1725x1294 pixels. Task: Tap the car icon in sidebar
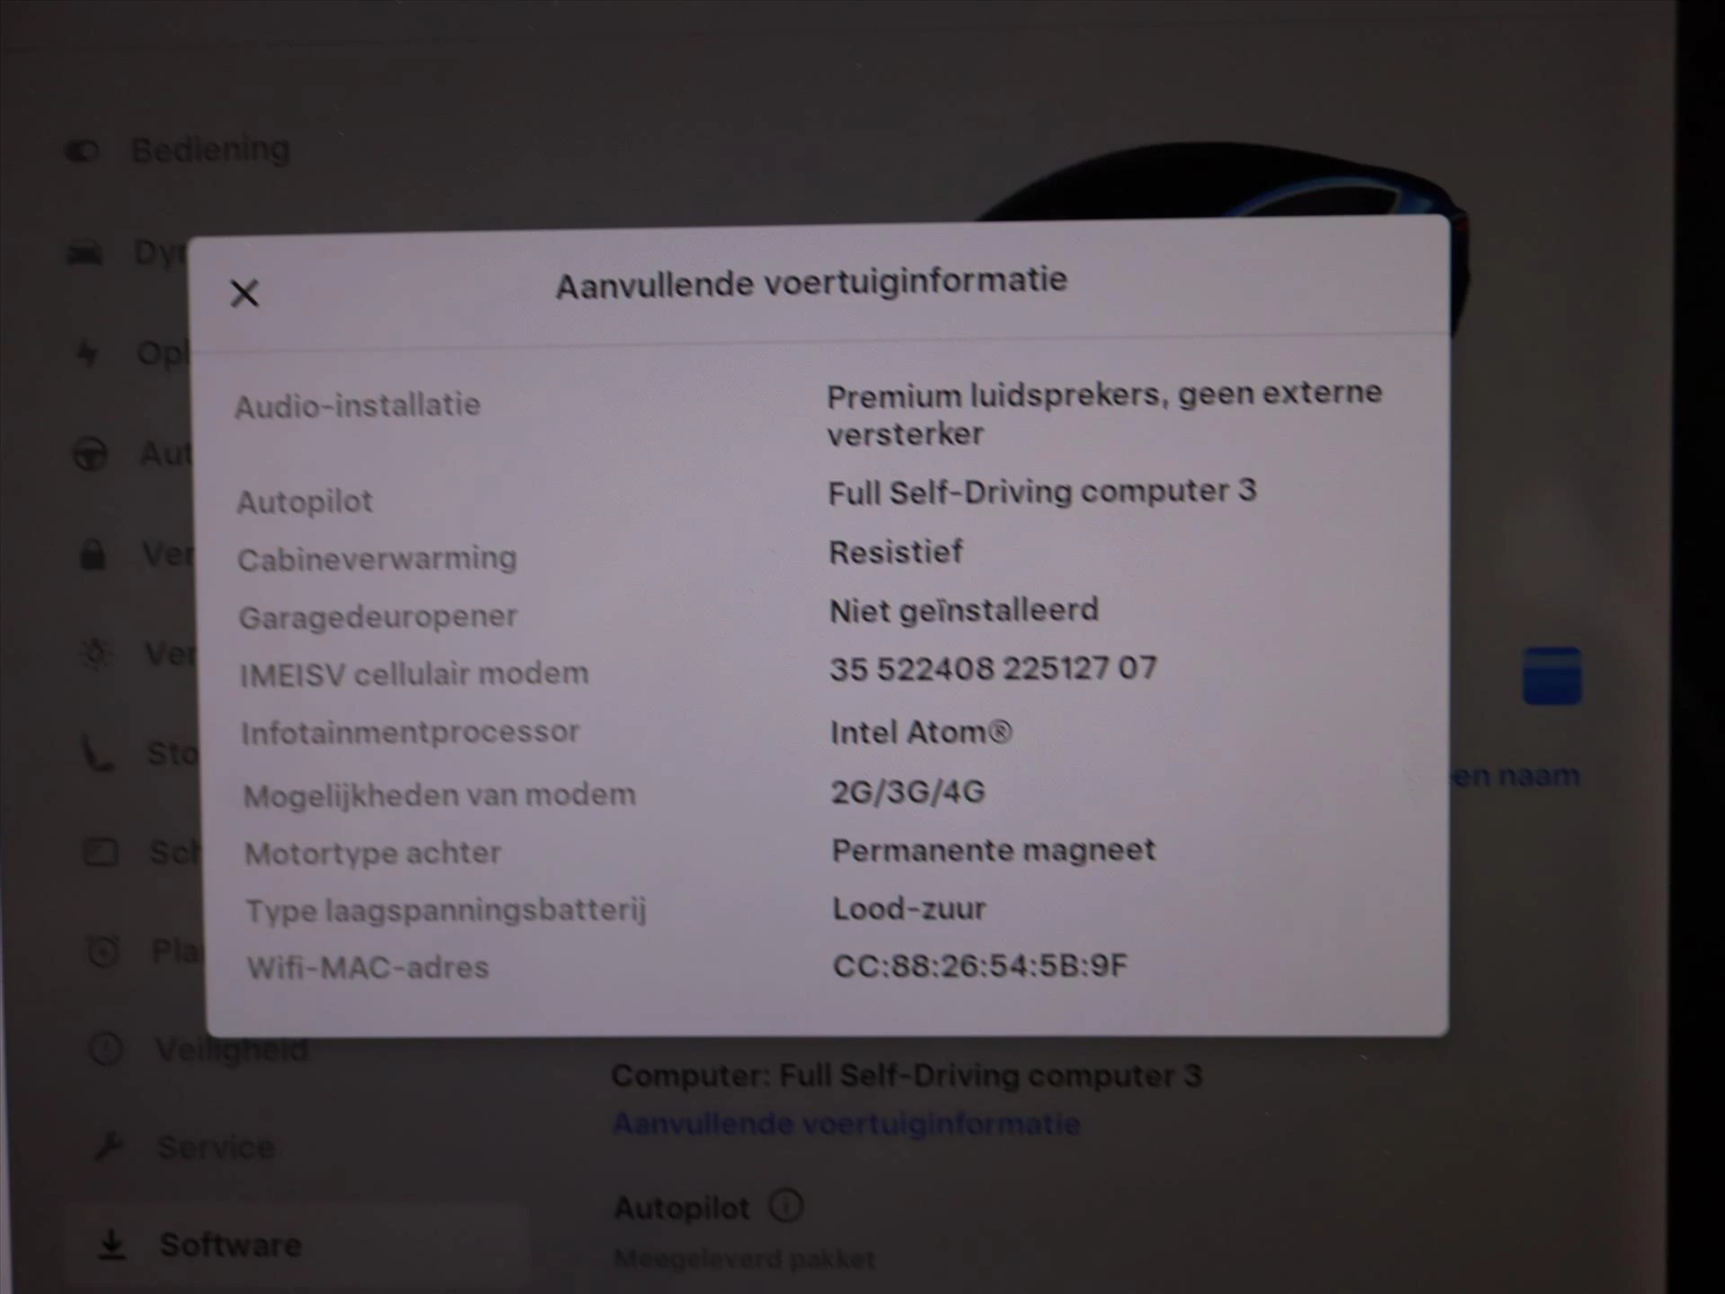(x=85, y=254)
